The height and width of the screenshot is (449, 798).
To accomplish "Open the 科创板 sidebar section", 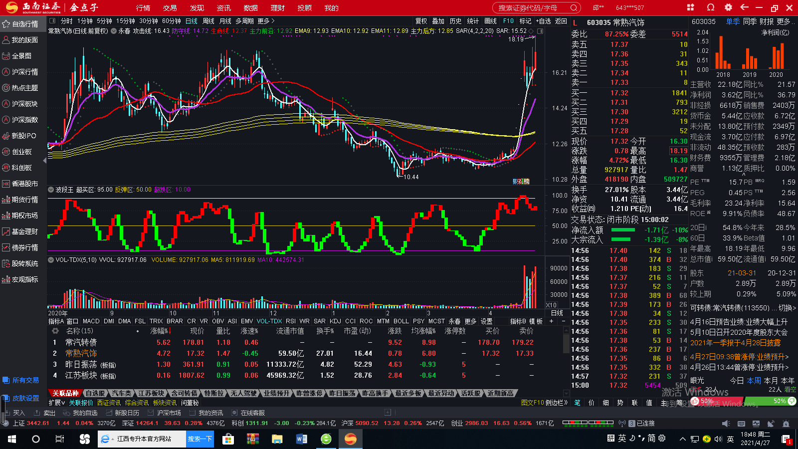I will [x=17, y=168].
